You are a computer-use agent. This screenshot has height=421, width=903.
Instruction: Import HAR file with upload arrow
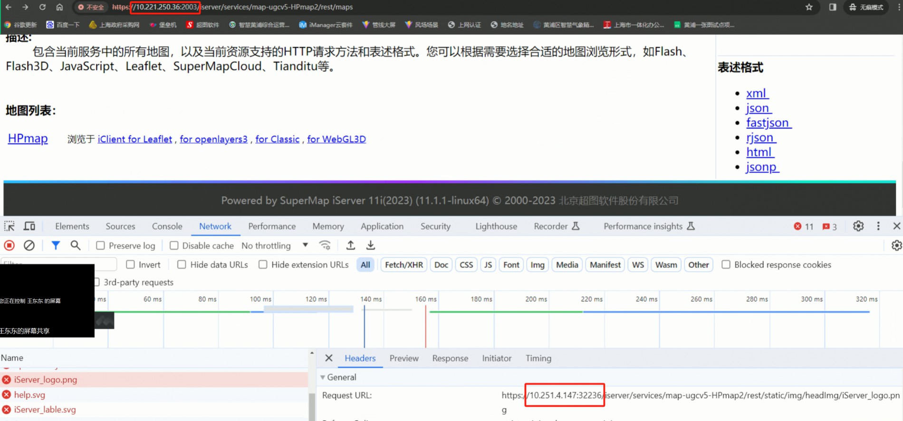[351, 246]
